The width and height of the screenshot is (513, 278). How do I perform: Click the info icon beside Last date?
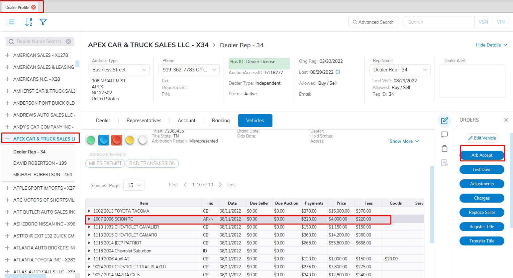[x=338, y=72]
